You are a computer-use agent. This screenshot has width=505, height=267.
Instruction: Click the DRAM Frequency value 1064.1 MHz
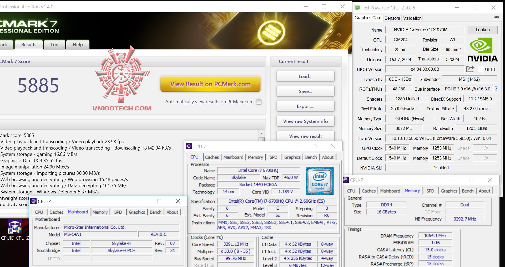(435, 236)
